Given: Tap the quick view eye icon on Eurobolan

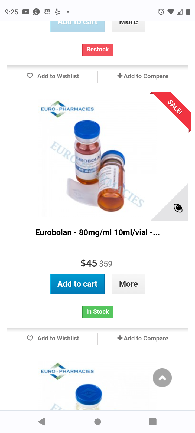Looking at the screenshot, I should click(178, 208).
